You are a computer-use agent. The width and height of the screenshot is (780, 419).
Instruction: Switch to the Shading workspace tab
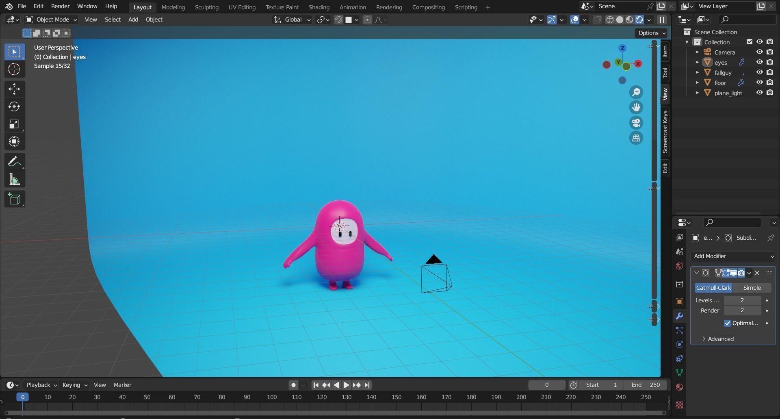click(x=319, y=7)
